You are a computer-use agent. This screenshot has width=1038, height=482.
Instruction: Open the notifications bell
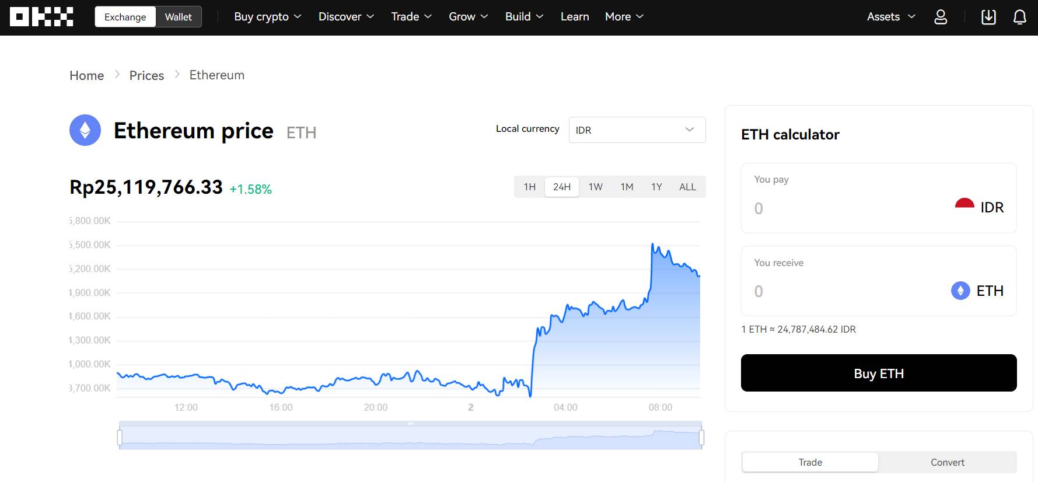(x=1020, y=17)
